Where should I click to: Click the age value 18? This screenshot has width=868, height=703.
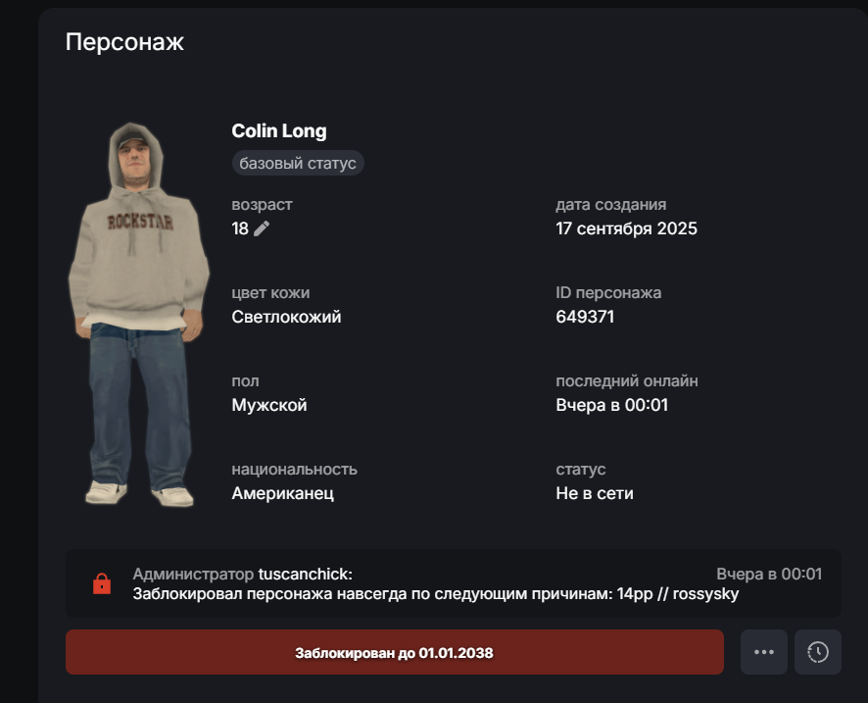point(240,228)
